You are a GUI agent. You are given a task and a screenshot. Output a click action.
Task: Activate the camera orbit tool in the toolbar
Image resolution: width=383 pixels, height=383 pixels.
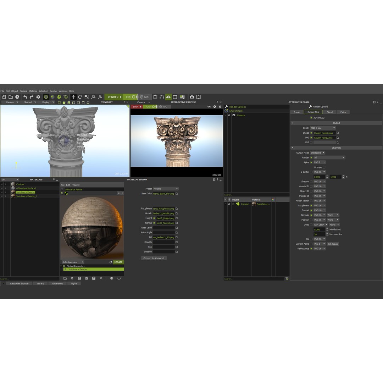80,96
